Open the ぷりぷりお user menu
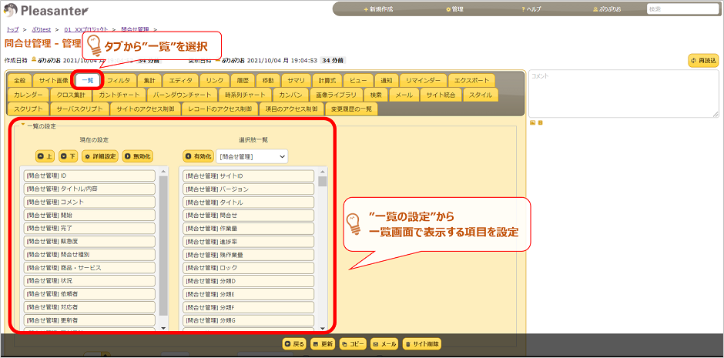 607,9
